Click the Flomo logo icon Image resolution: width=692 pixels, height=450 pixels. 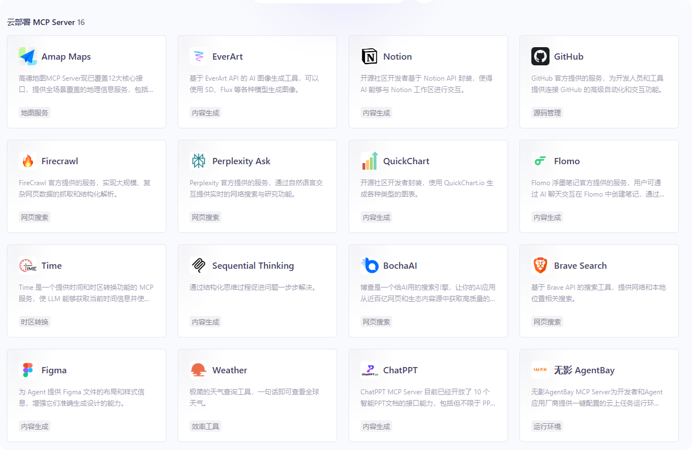click(540, 161)
